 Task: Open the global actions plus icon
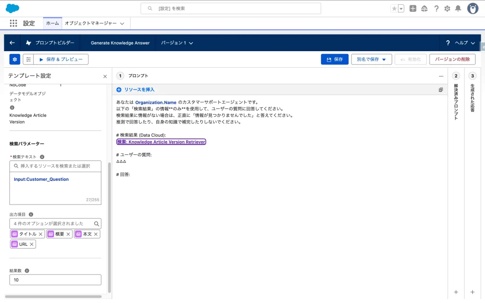(x=413, y=9)
